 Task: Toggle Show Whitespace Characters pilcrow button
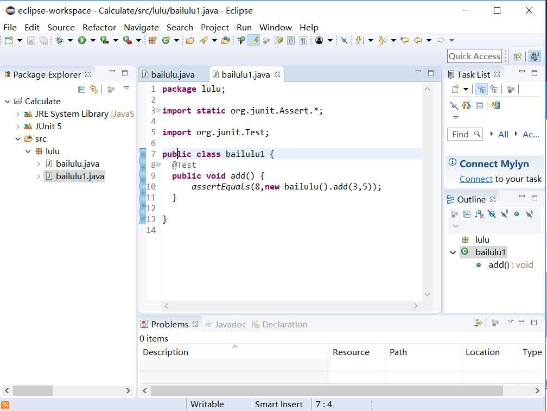click(x=303, y=40)
